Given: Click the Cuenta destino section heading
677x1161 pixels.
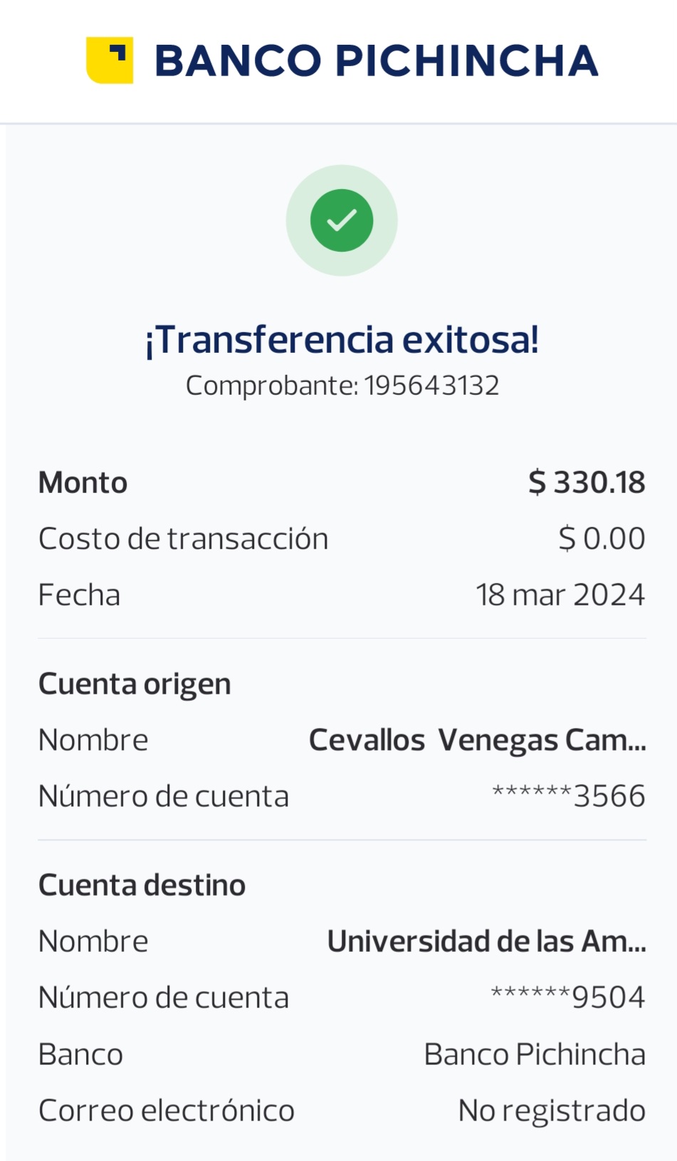Looking at the screenshot, I should [x=142, y=885].
